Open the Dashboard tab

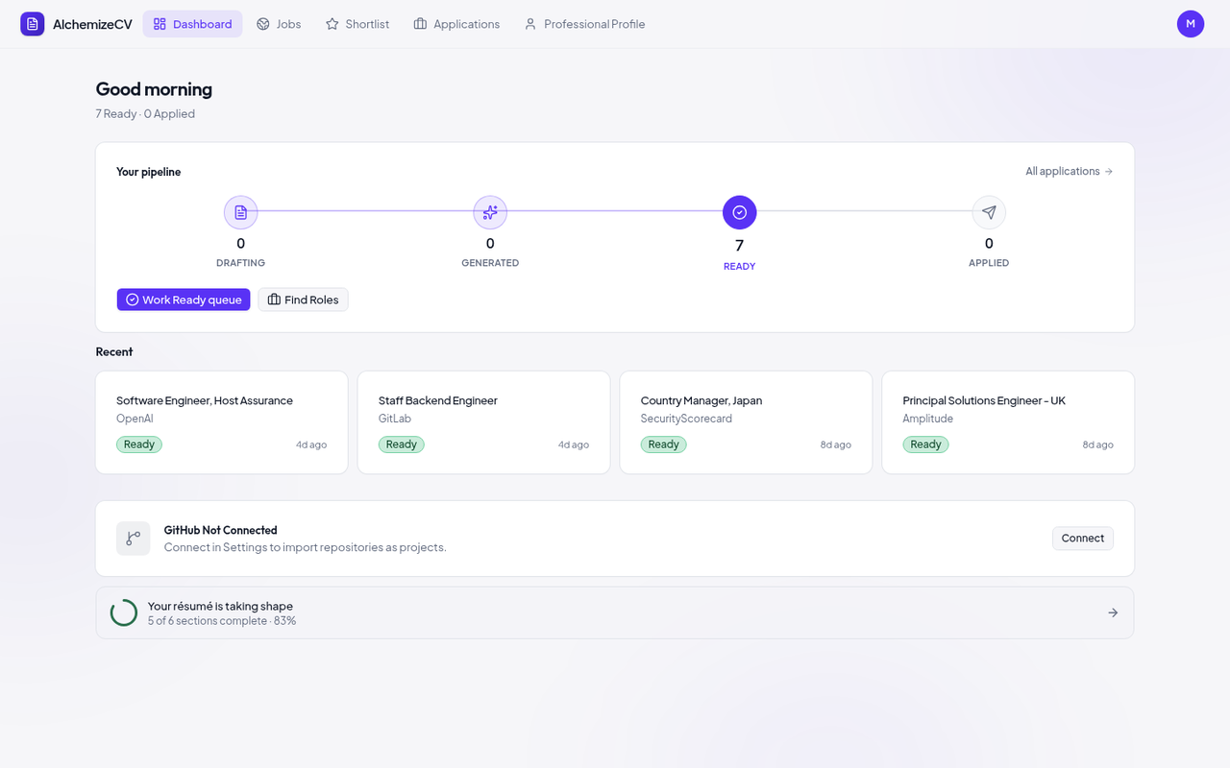[x=192, y=24]
